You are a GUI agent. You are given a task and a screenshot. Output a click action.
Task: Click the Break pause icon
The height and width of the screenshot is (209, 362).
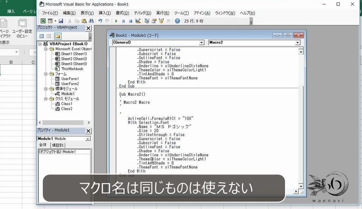(124, 21)
